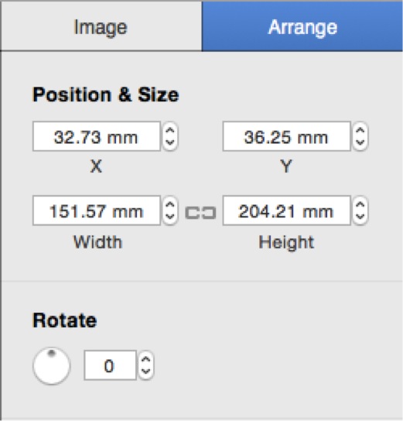Click the Y position field

point(286,136)
